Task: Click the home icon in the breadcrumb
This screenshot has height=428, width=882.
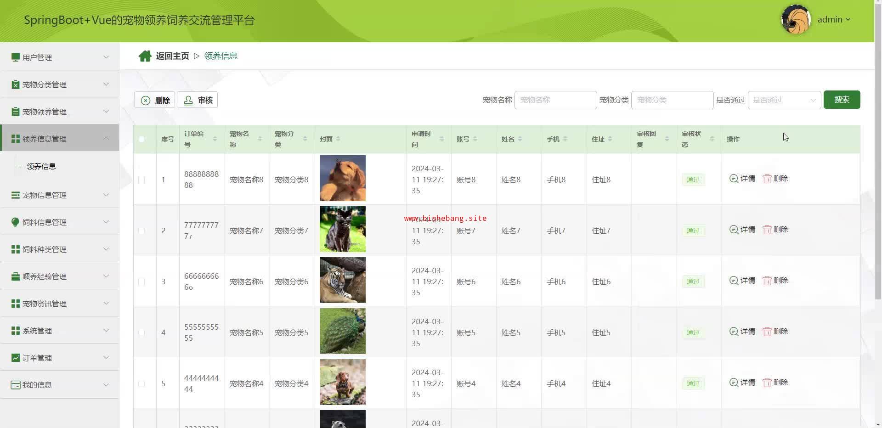Action: pyautogui.click(x=145, y=56)
